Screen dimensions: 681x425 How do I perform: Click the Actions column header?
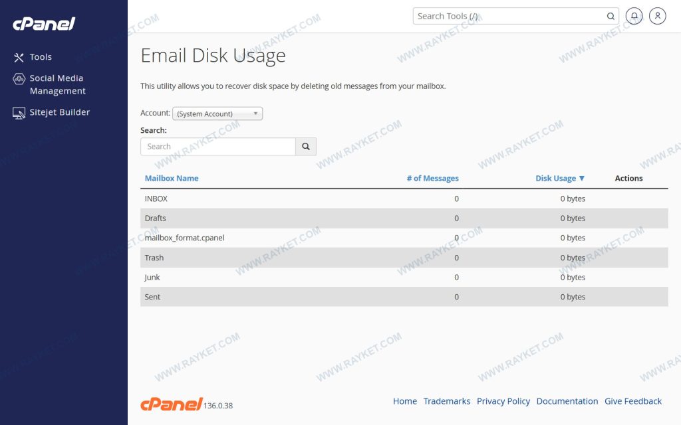(x=628, y=178)
